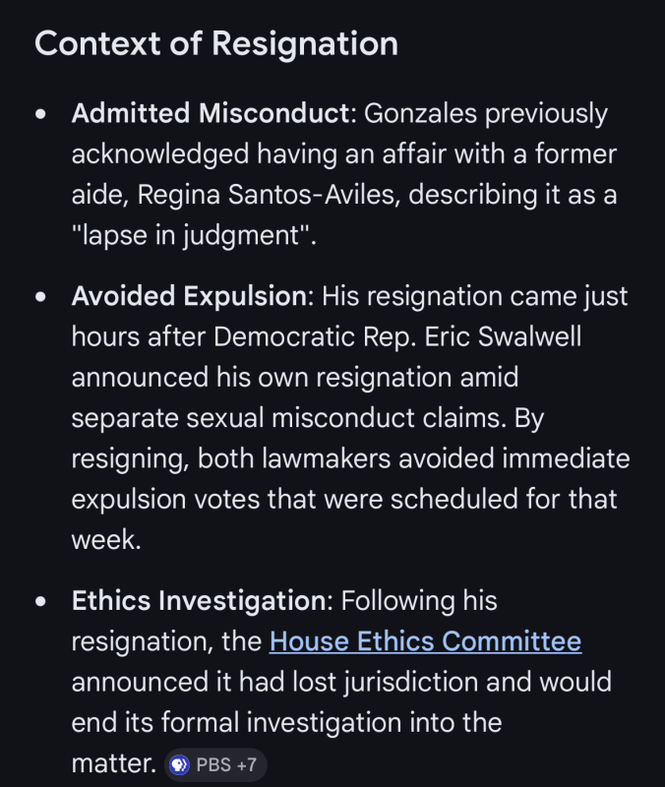
Task: Open the House Ethics Committee link
Action: click(425, 641)
